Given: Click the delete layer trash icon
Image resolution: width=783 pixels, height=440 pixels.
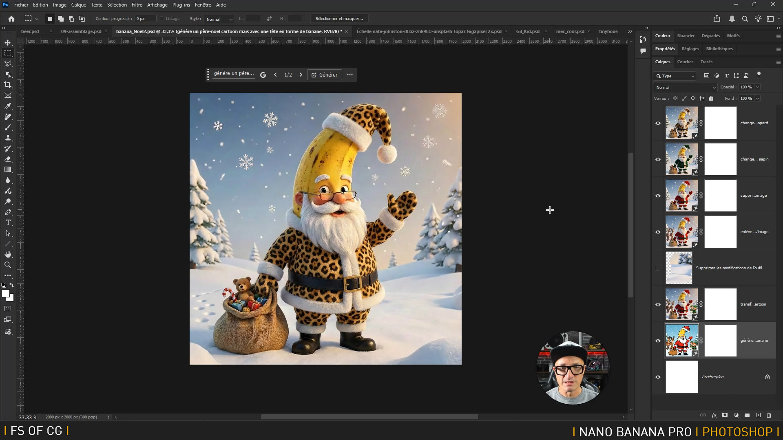Looking at the screenshot, I should 769,415.
